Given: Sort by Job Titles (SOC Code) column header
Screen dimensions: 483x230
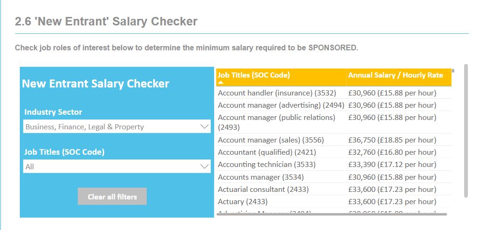Looking at the screenshot, I should 254,75.
